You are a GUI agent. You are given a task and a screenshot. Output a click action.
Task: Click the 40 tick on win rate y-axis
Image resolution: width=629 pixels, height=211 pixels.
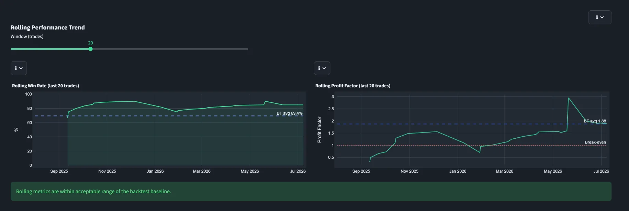(x=30, y=137)
